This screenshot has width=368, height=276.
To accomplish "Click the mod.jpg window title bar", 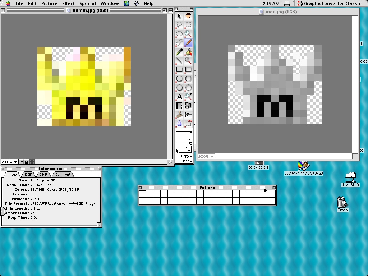I will point(278,12).
